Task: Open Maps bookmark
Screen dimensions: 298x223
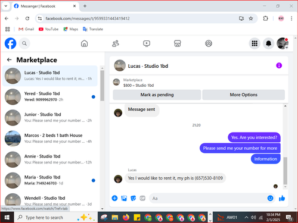Action: (x=71, y=29)
